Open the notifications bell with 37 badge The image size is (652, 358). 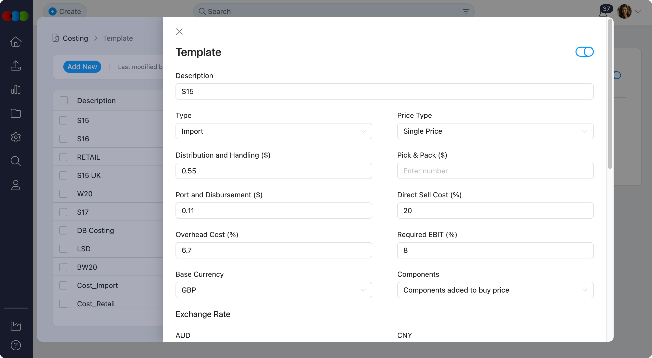pos(603,12)
